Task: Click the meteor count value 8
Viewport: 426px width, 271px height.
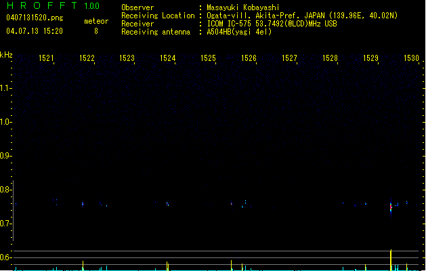Action: tap(96, 31)
